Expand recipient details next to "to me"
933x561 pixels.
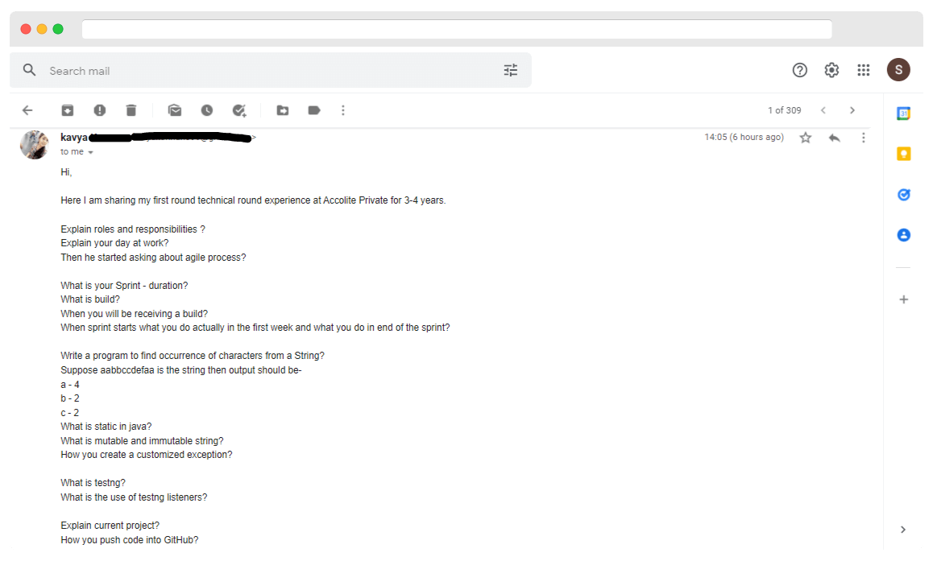point(90,153)
